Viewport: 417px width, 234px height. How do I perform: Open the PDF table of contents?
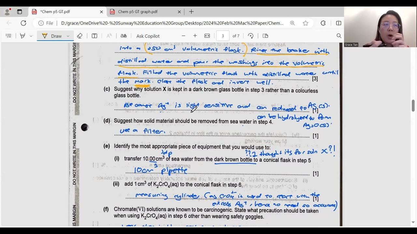(x=8, y=36)
